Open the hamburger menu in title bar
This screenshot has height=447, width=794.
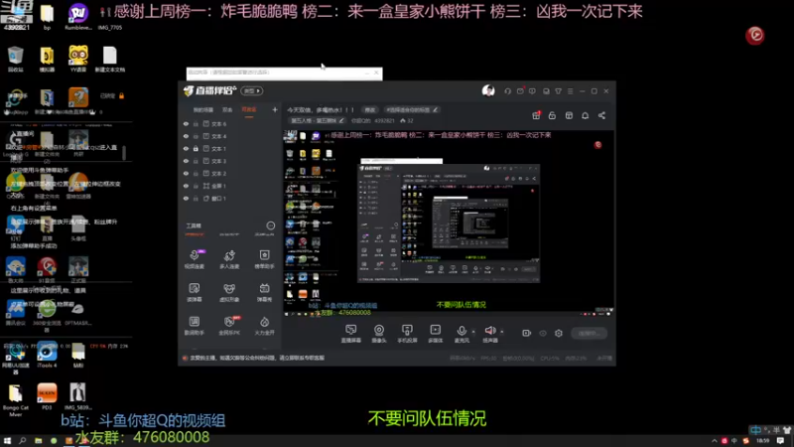(x=570, y=91)
